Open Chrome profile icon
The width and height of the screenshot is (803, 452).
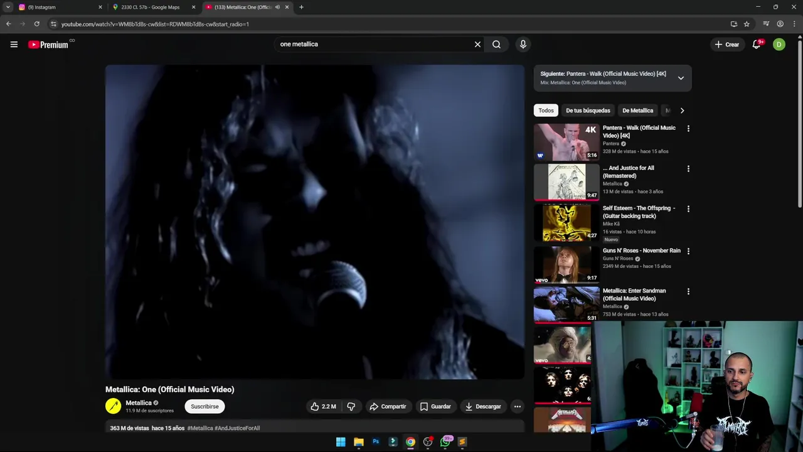tap(780, 24)
